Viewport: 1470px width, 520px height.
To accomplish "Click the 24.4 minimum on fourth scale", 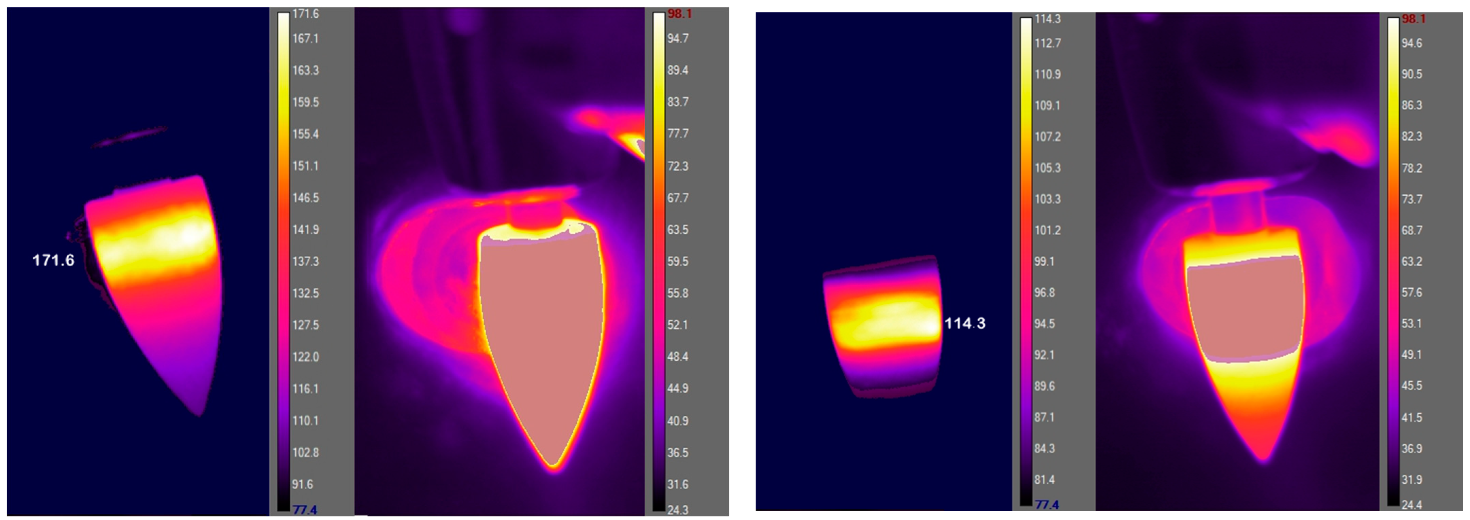I will pyautogui.click(x=1411, y=505).
